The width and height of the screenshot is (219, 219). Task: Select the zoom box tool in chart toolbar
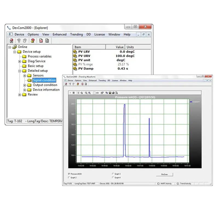coord(94,93)
